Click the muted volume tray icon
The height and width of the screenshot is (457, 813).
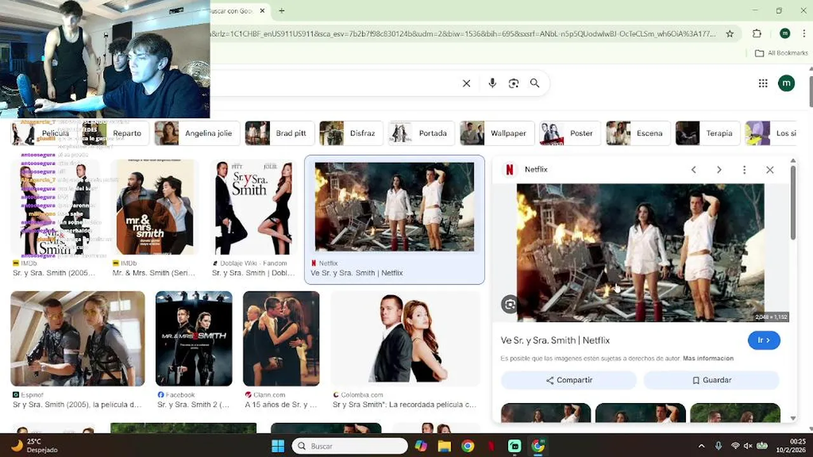click(x=748, y=446)
